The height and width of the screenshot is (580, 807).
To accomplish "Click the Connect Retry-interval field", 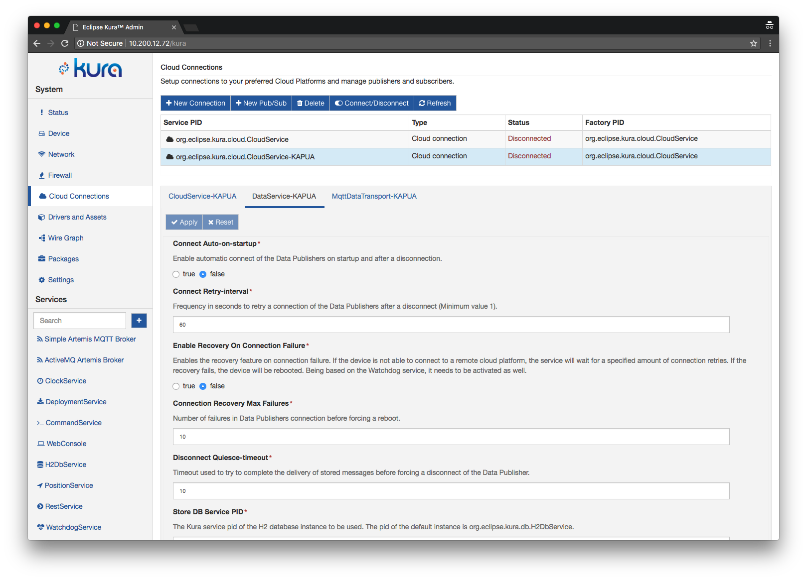I will click(x=451, y=325).
